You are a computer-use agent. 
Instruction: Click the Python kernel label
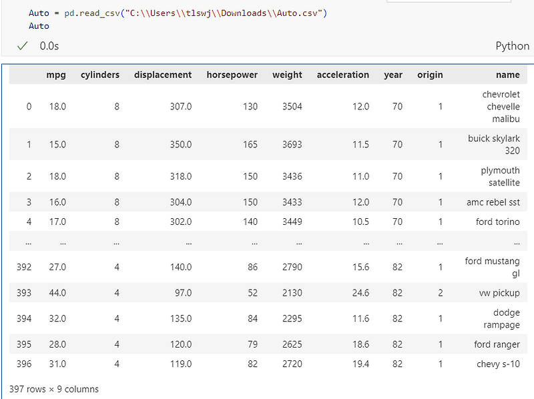pos(511,46)
